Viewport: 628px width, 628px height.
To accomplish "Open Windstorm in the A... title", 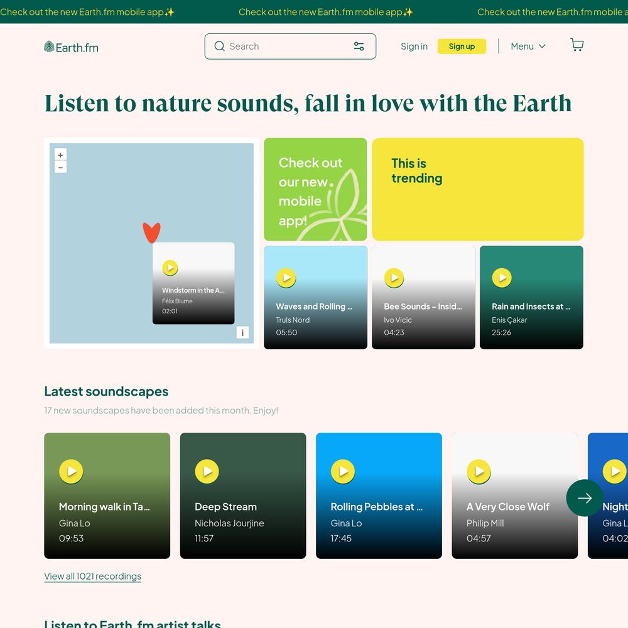I will click(x=193, y=290).
